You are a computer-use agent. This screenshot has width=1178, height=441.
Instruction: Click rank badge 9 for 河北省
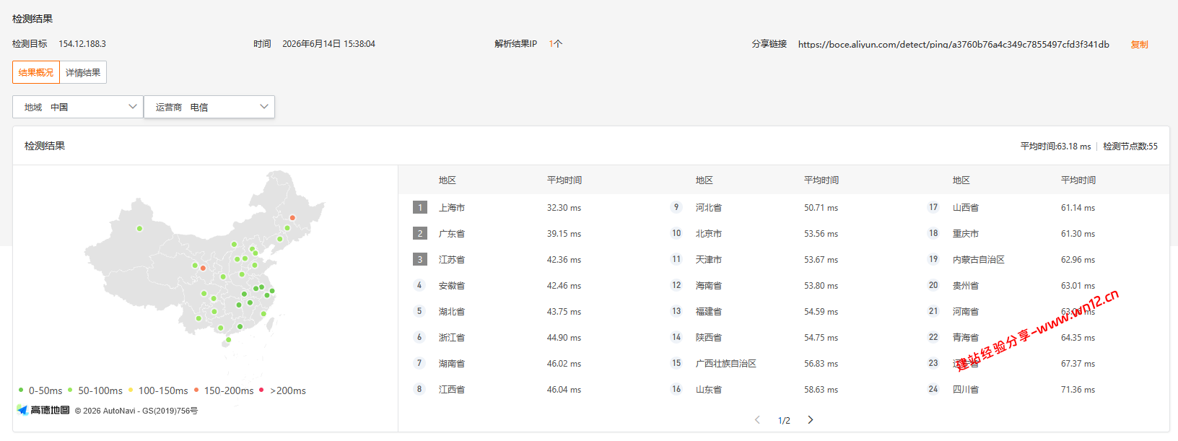pyautogui.click(x=676, y=207)
